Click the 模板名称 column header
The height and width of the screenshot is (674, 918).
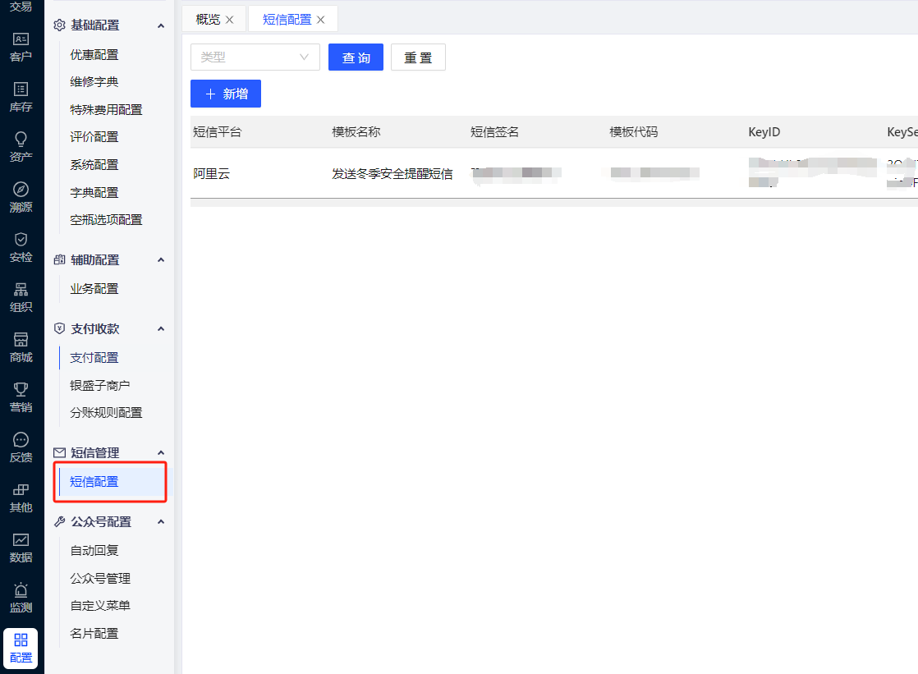click(356, 131)
